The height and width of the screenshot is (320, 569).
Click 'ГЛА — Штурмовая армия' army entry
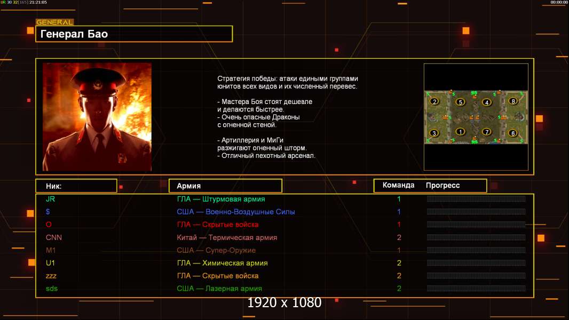point(221,199)
